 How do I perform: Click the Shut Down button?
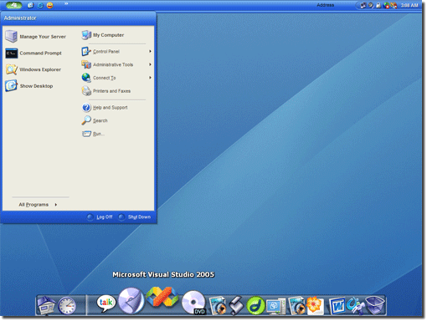(x=134, y=217)
